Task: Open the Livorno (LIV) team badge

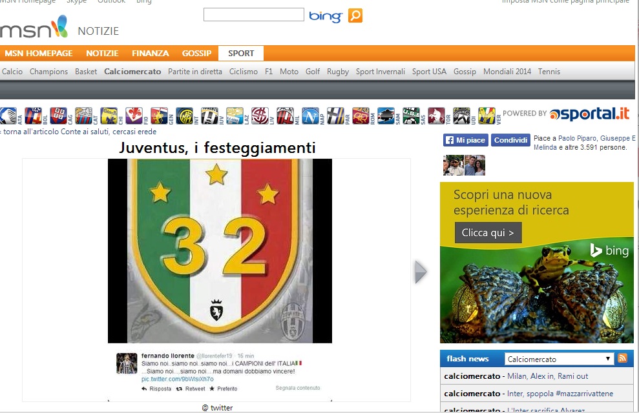Action: click(x=260, y=116)
